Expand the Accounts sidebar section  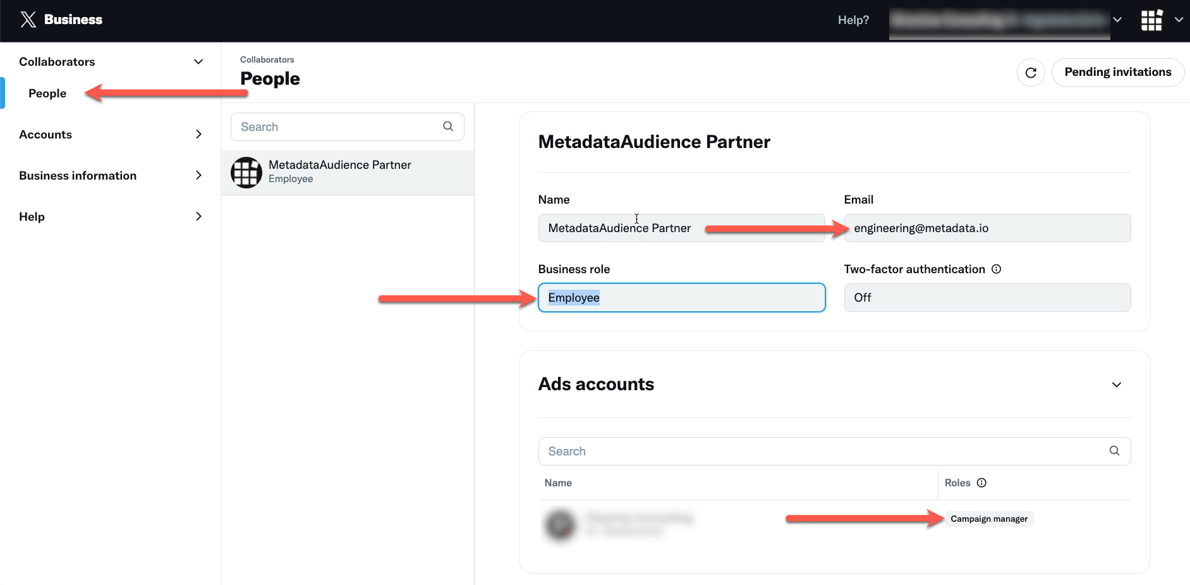[198, 135]
